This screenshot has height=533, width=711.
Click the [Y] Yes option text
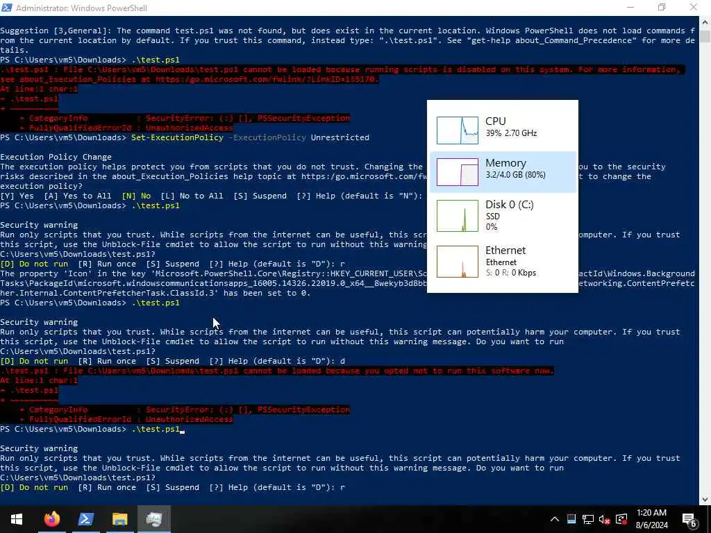pyautogui.click(x=17, y=196)
